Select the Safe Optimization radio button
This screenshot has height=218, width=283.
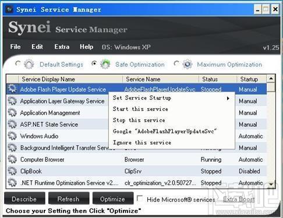(94, 63)
